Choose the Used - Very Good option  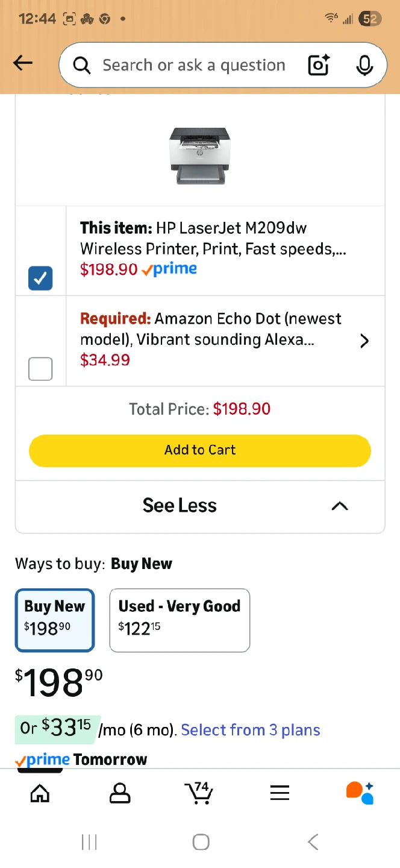[180, 620]
